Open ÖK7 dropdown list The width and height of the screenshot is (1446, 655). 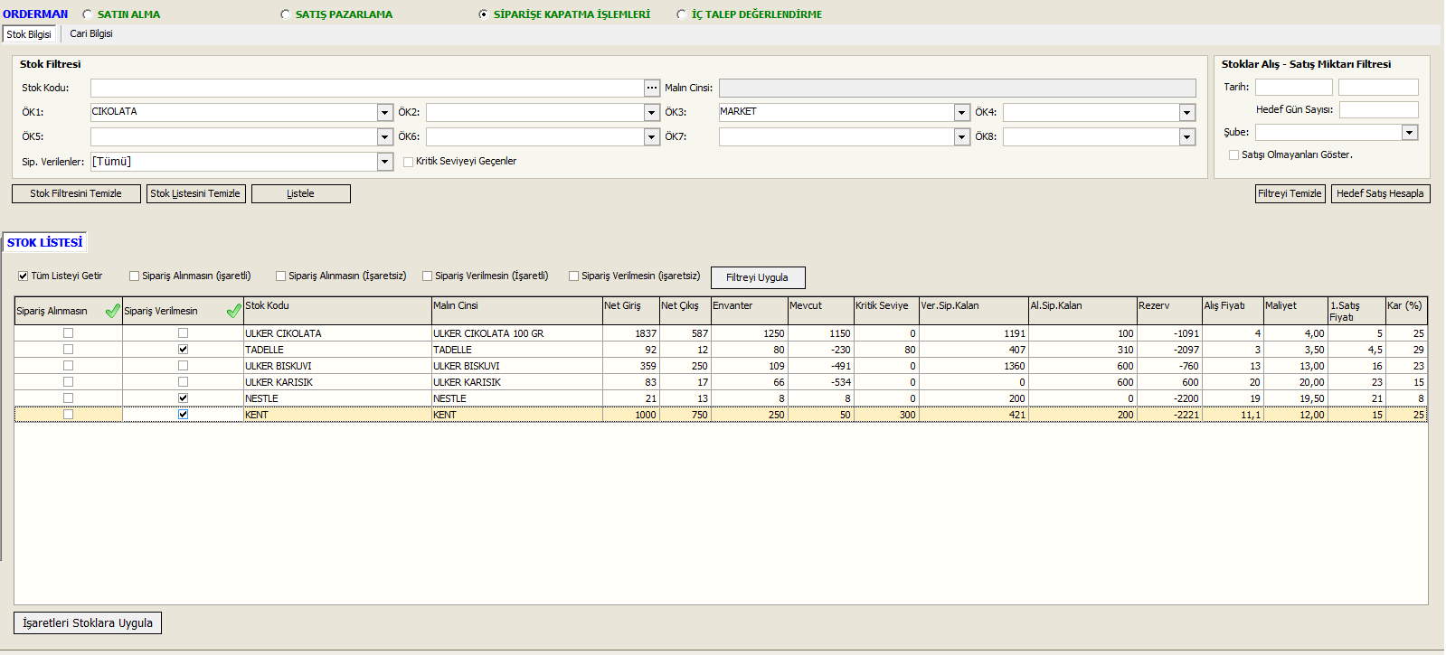[x=962, y=136]
